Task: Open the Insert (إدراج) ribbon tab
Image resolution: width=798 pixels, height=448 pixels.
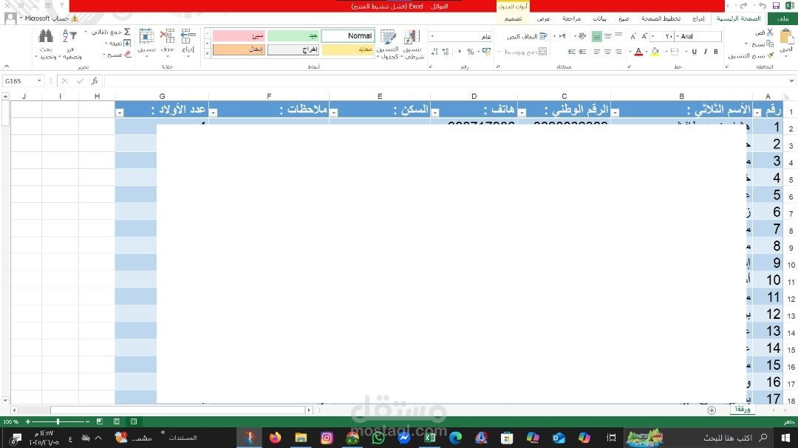Action: (x=698, y=18)
